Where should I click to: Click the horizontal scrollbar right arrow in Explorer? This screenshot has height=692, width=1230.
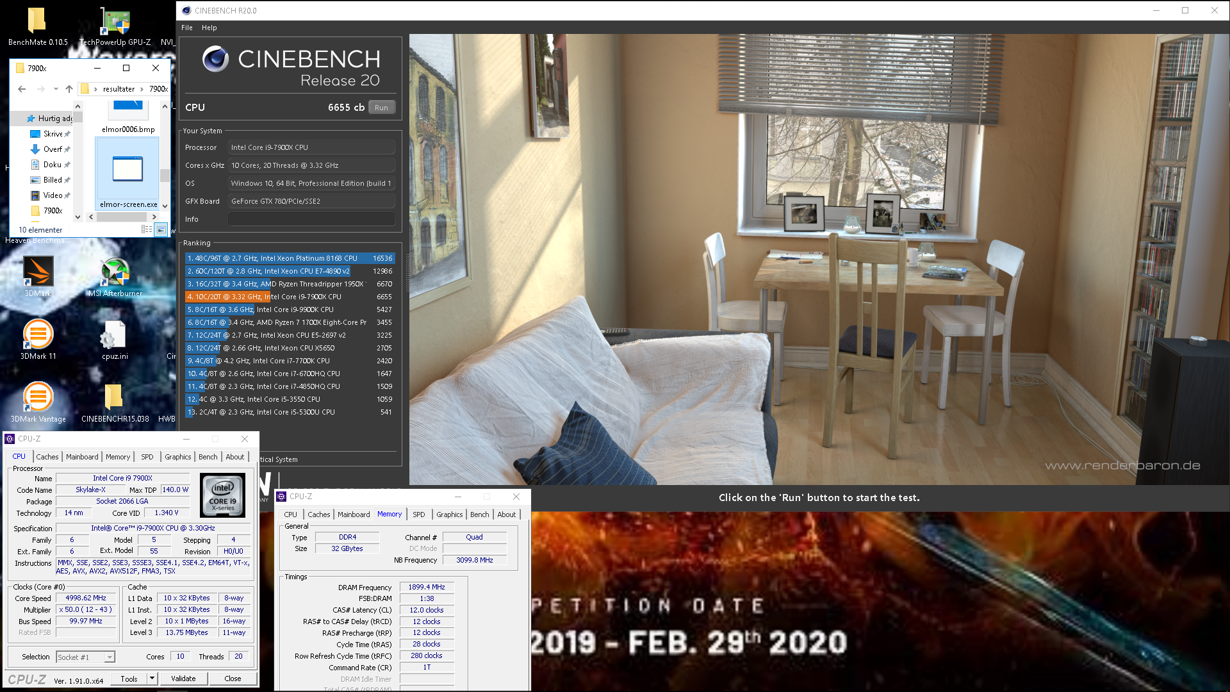tap(154, 217)
